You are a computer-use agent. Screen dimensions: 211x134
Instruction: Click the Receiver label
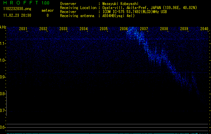(68, 12)
